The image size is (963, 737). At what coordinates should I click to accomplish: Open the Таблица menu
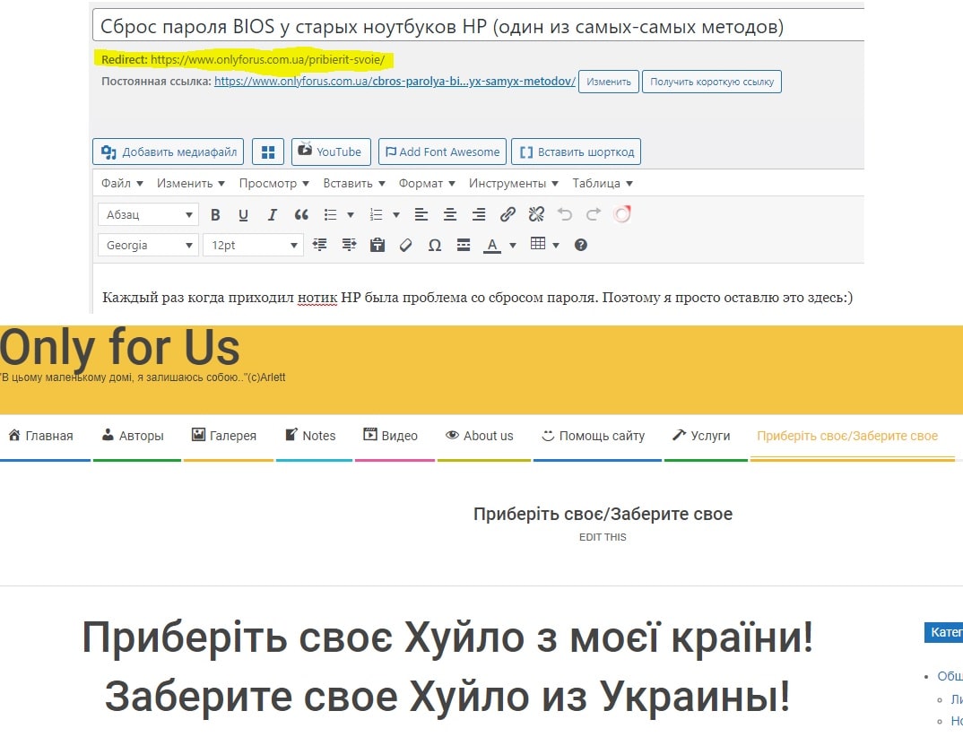tap(602, 183)
